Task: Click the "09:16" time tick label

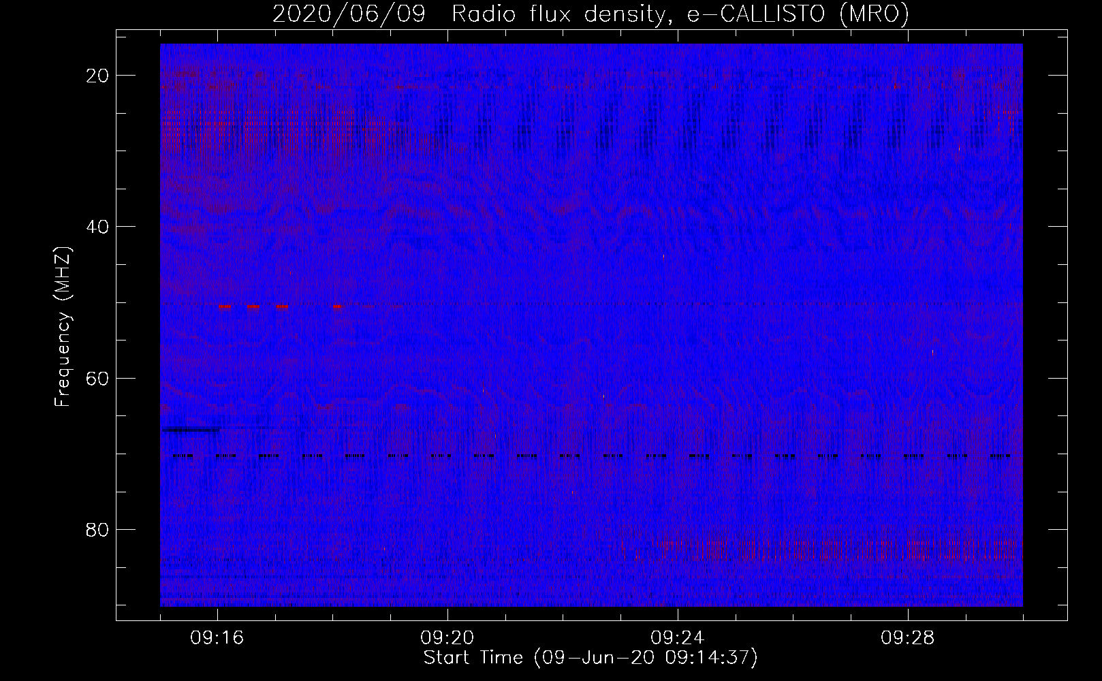Action: click(217, 638)
